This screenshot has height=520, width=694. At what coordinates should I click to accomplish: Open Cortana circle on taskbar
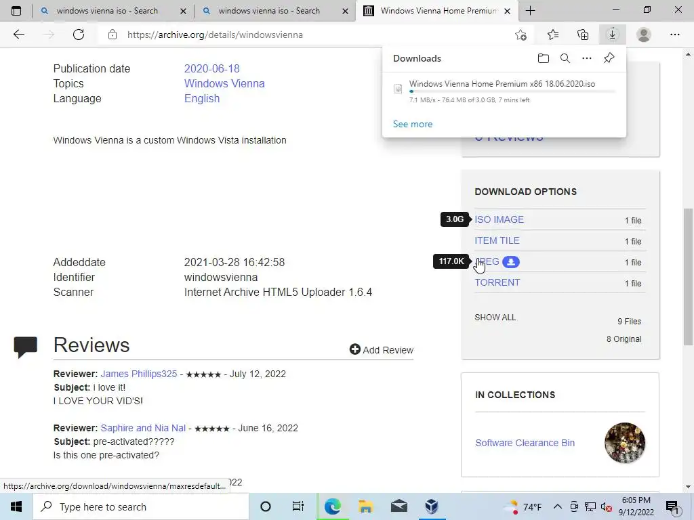(266, 506)
